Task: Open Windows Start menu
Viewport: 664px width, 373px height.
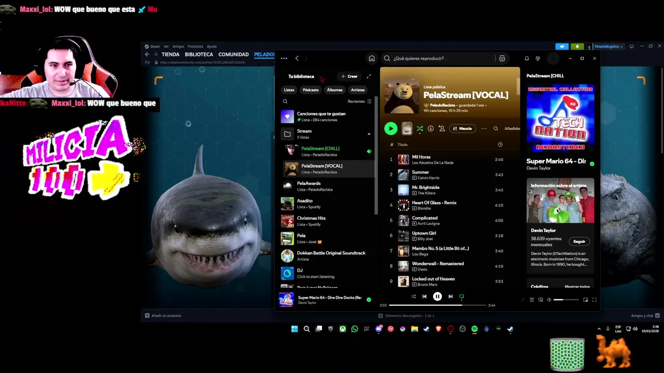Action: tap(294, 329)
